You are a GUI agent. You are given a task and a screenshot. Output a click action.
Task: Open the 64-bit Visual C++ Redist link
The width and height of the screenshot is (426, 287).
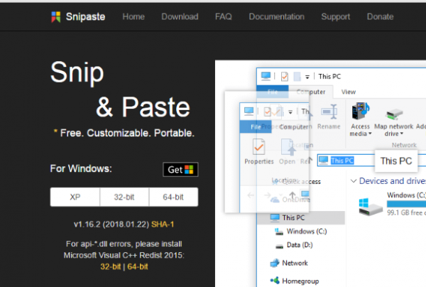tap(138, 266)
